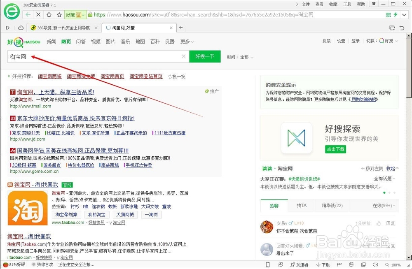Bookmark page with the star icon
Viewport: 412px width, 269px height.
(59, 15)
